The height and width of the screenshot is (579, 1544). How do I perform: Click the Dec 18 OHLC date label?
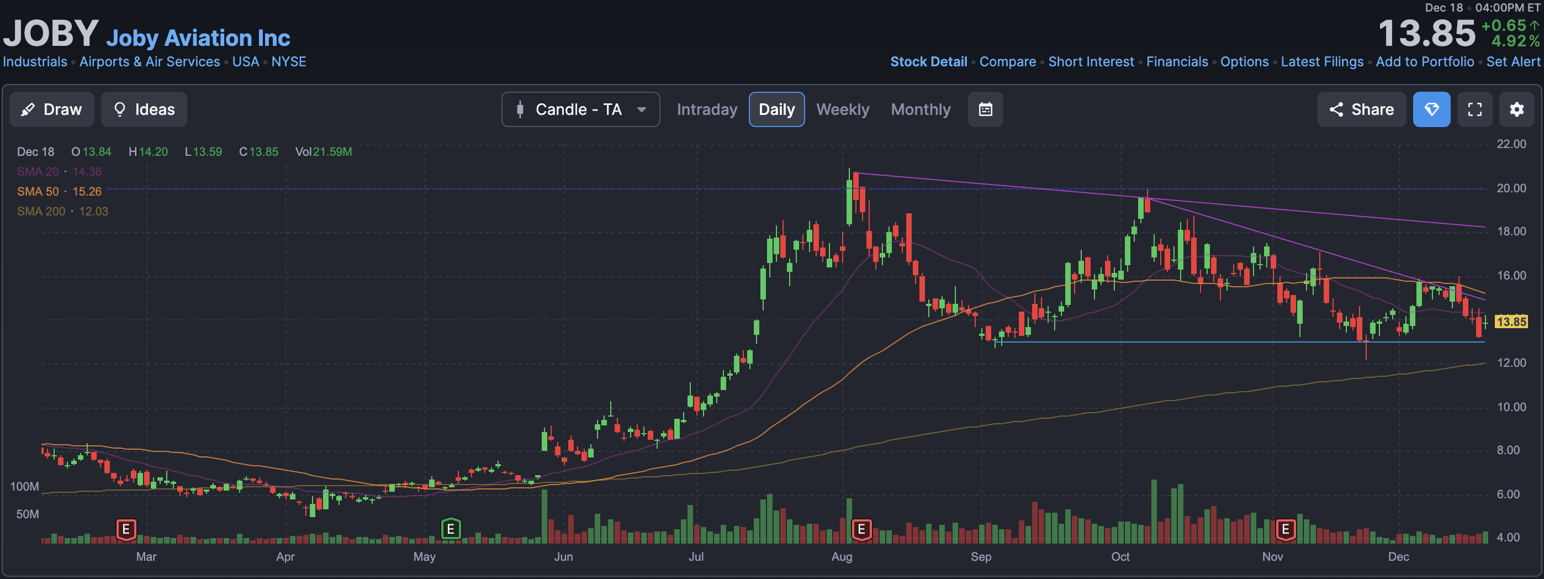coord(35,151)
